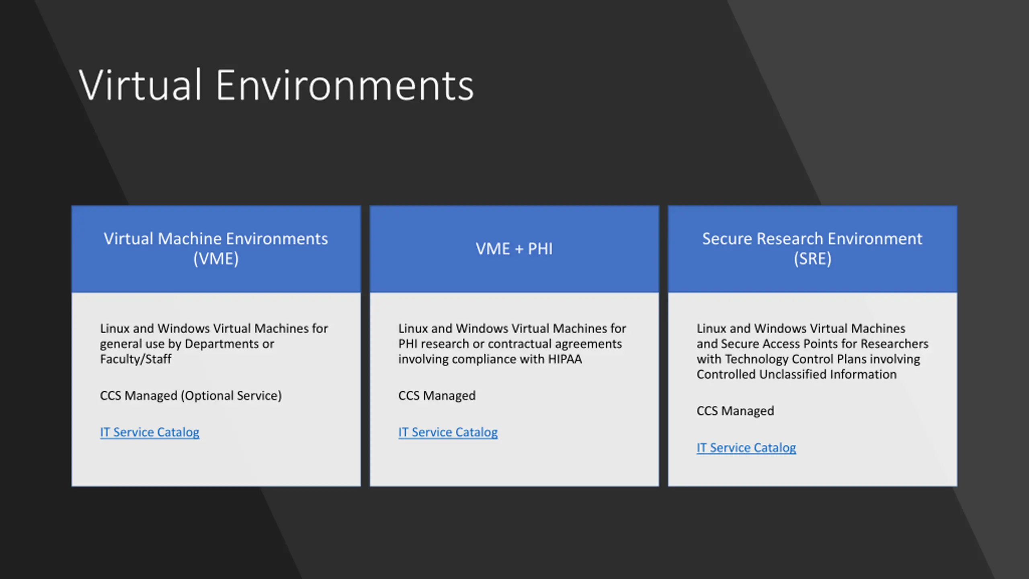
Task: Open IT Service Catalog link under VME + PHI card
Action: click(448, 432)
